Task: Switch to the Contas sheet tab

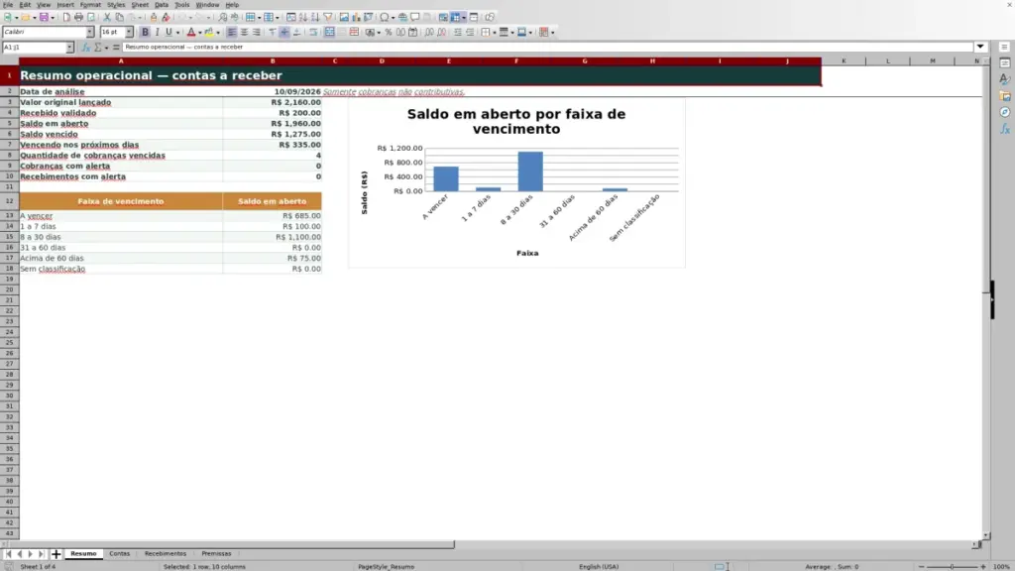Action: click(x=119, y=553)
